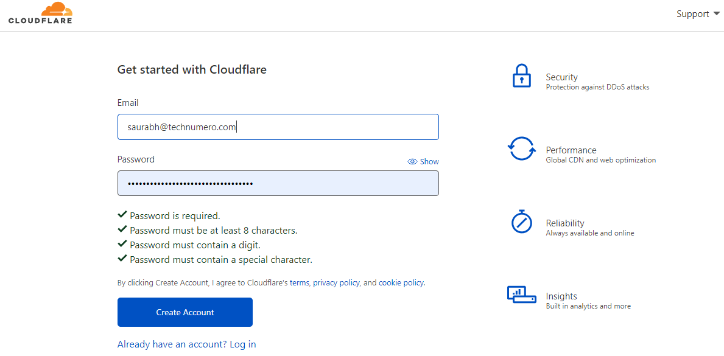Click Password must be at least 8 characters text
Viewport: 724px width, 356px height.
(x=213, y=231)
